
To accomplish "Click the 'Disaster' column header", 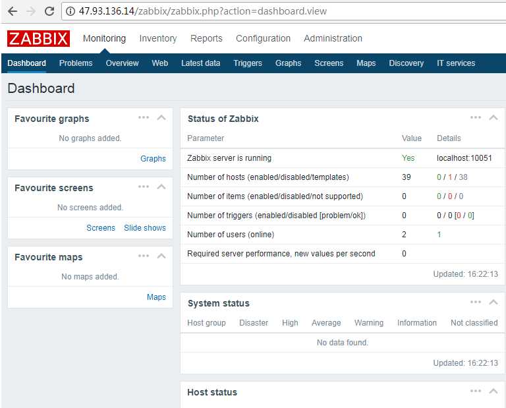I will (x=254, y=323).
